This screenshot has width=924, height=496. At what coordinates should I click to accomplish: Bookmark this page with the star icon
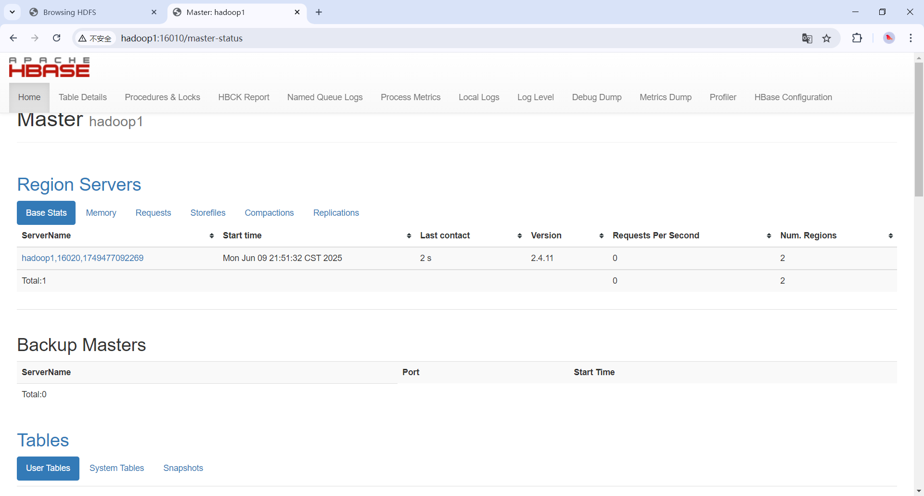pos(827,39)
